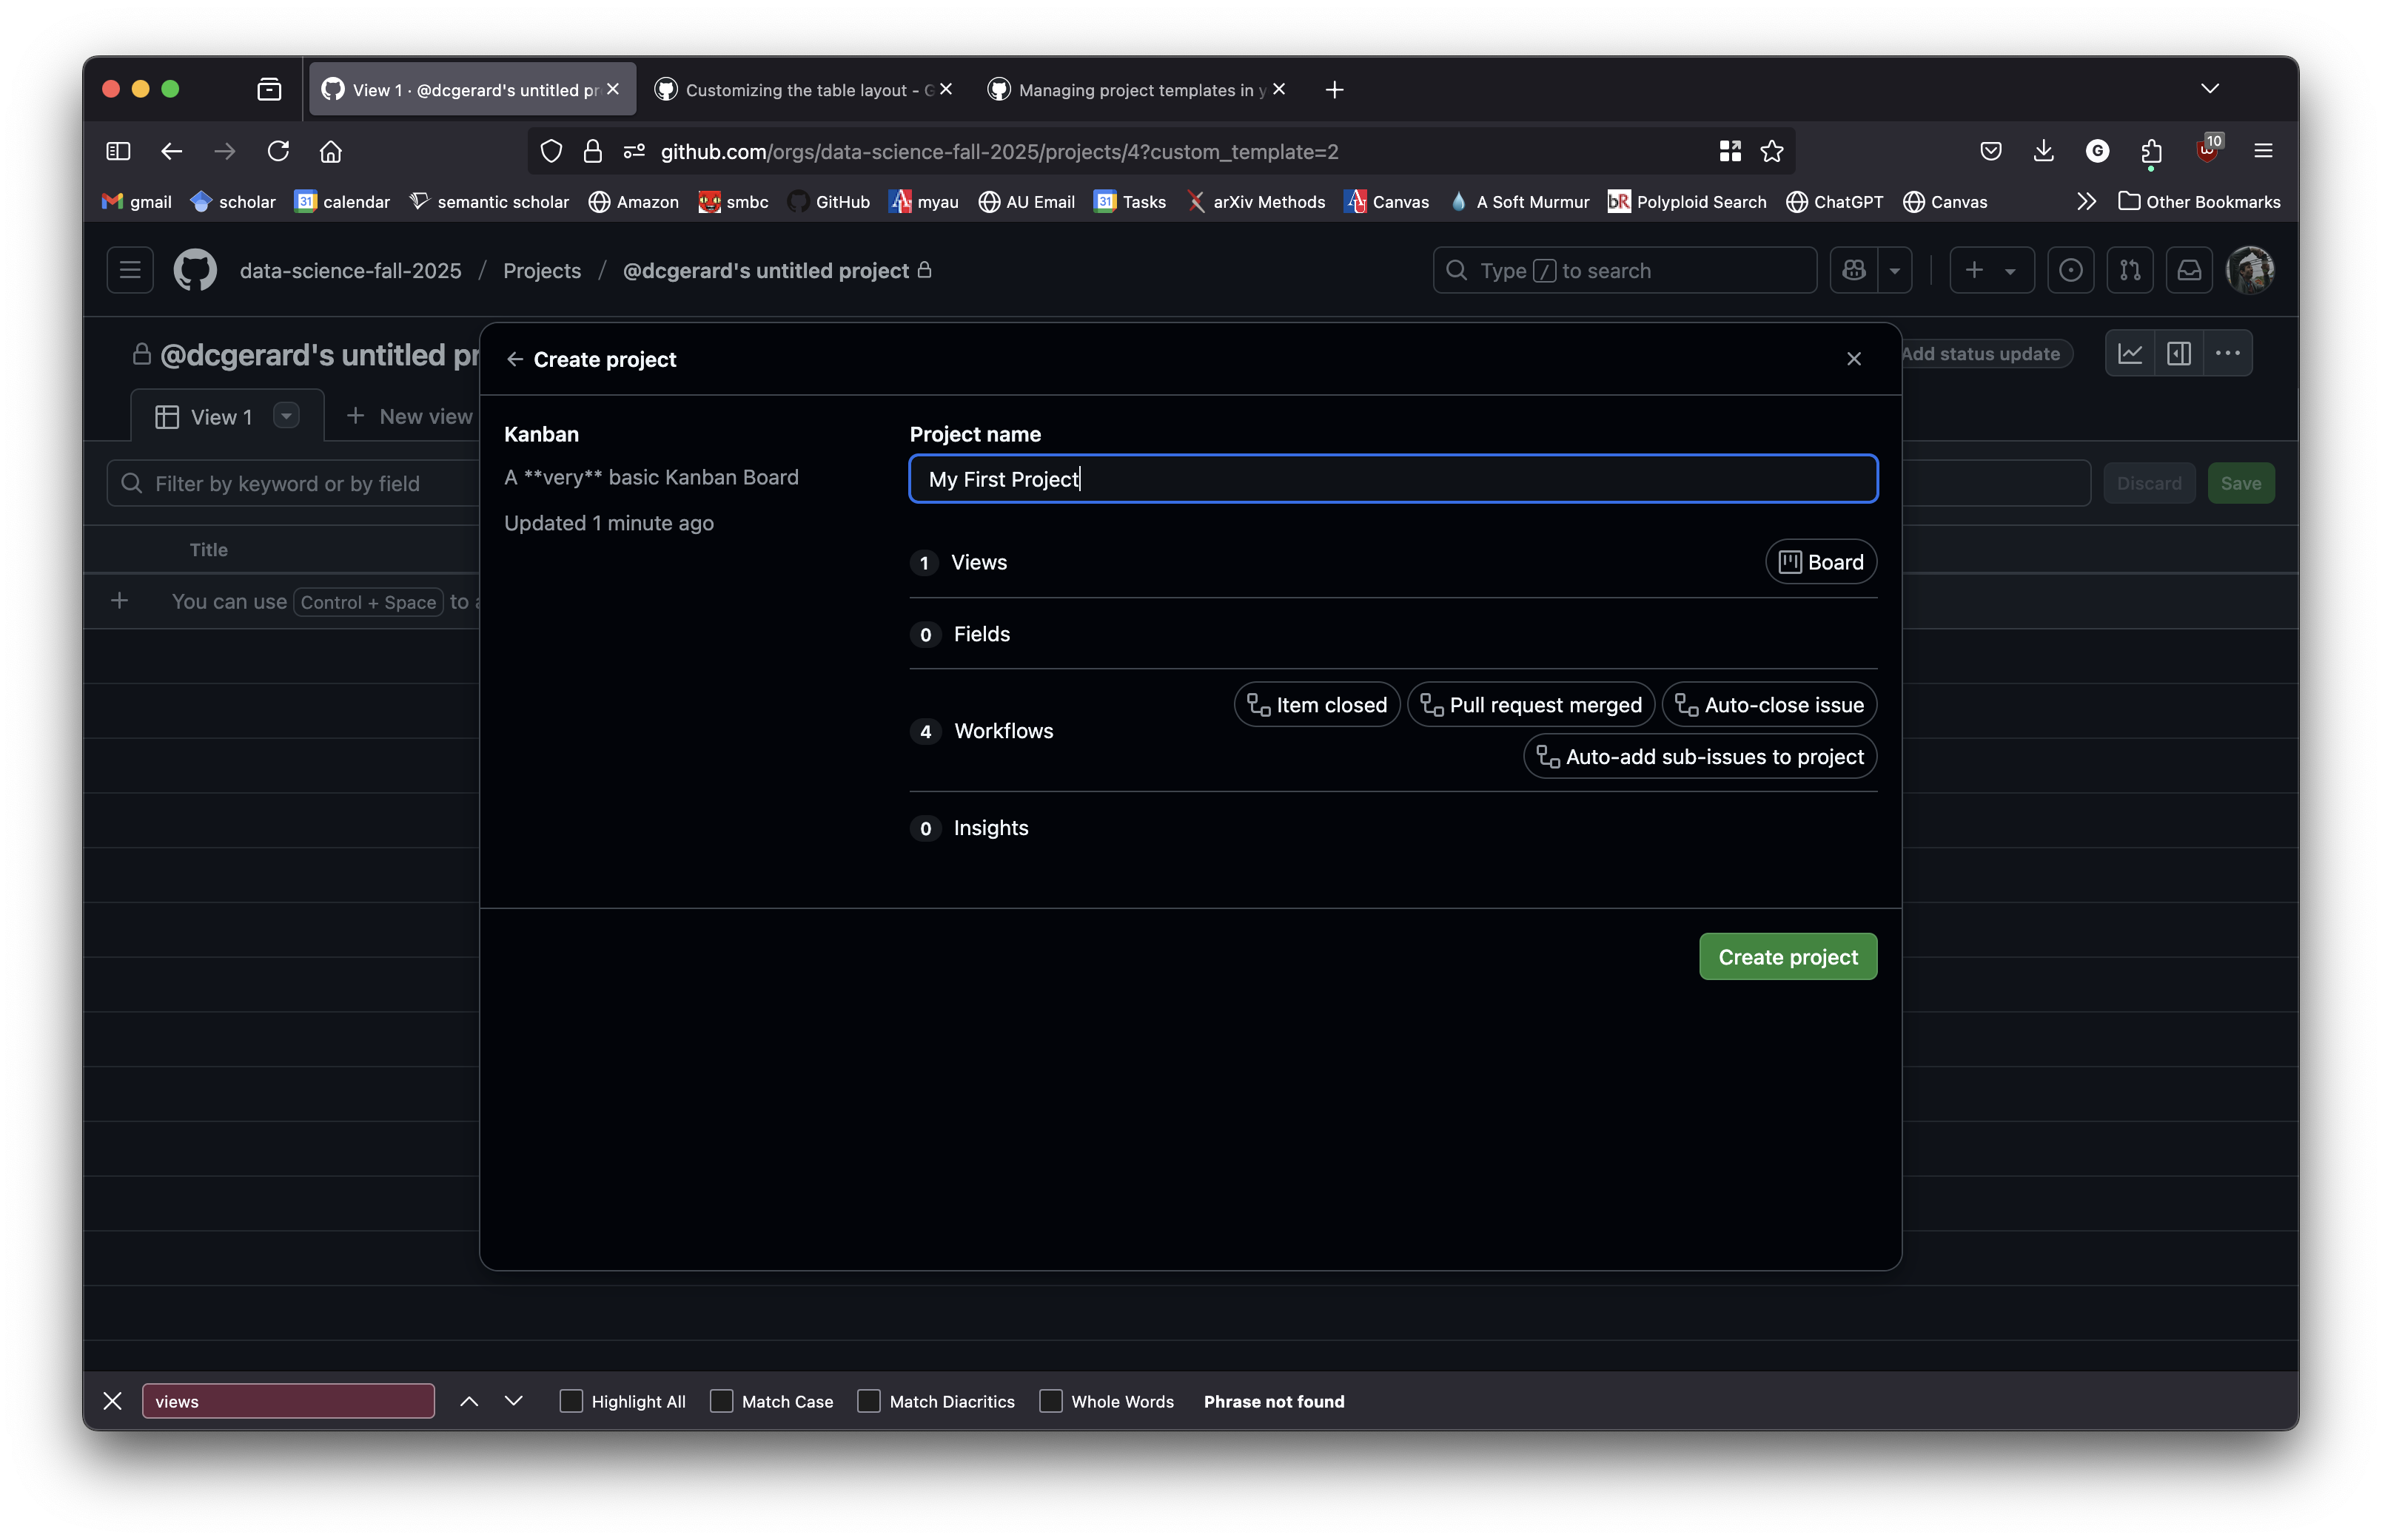Open the create new plus dropdown
The height and width of the screenshot is (1540, 2382).
[1991, 270]
